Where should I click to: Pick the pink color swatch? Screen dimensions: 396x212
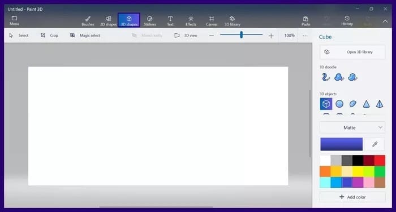pyautogui.click(x=369, y=183)
